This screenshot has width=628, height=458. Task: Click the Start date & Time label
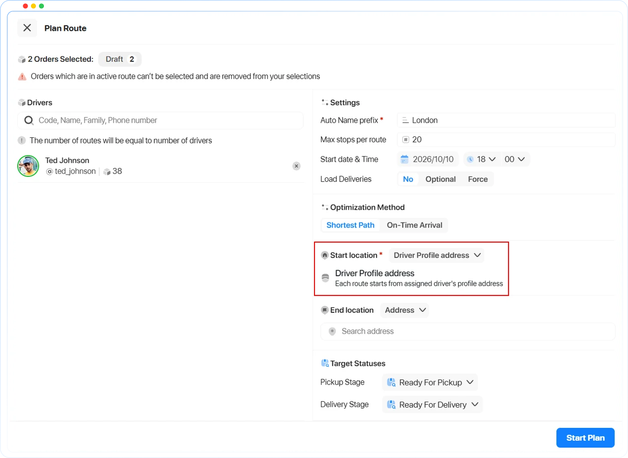point(349,159)
